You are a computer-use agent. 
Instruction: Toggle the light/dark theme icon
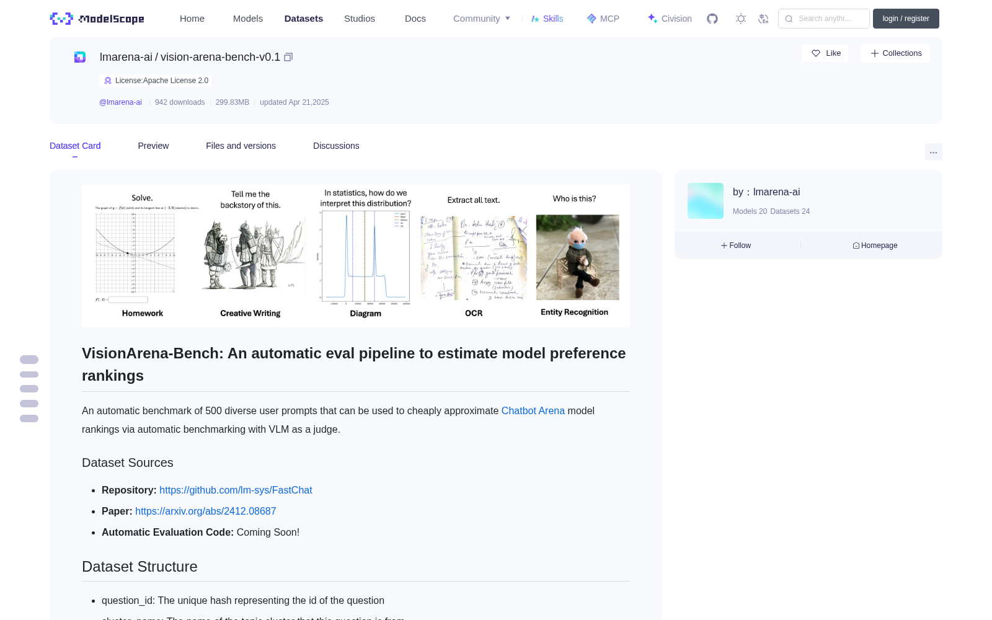tap(741, 19)
